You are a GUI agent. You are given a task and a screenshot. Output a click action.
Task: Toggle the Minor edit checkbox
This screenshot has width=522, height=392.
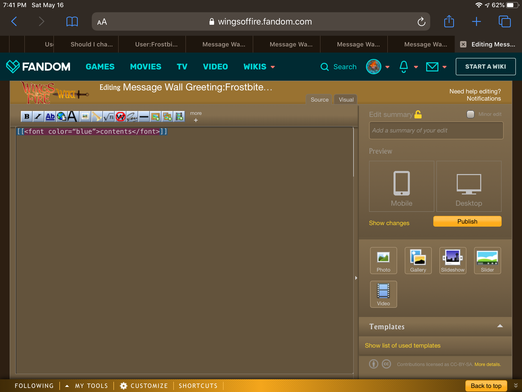coord(470,114)
